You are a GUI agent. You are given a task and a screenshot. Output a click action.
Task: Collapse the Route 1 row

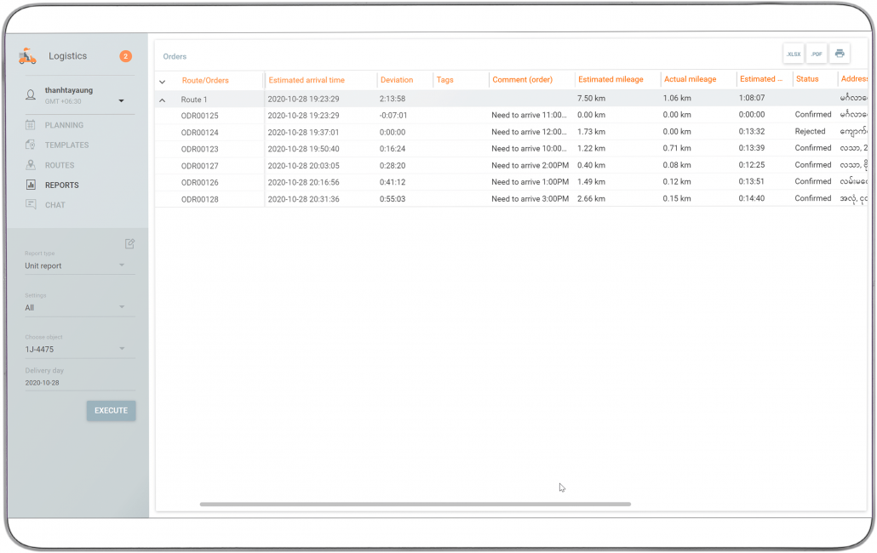point(162,98)
